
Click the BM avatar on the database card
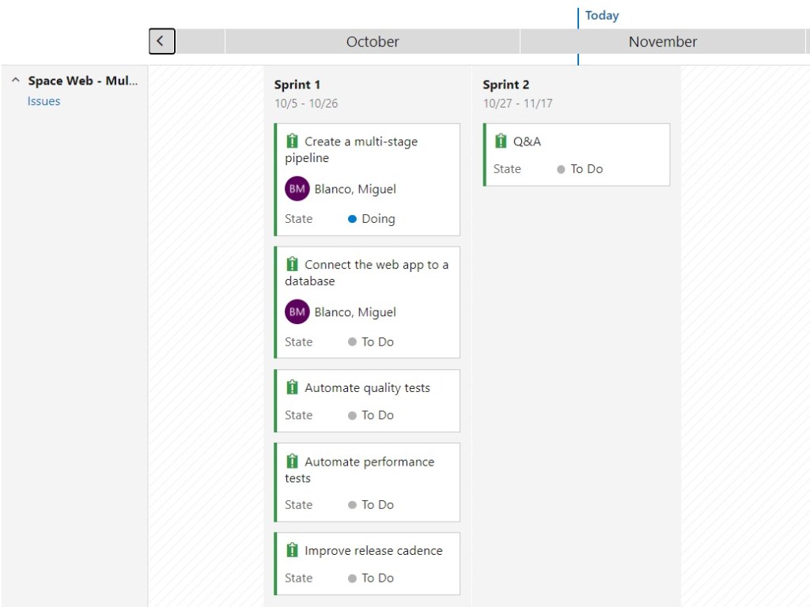(297, 312)
